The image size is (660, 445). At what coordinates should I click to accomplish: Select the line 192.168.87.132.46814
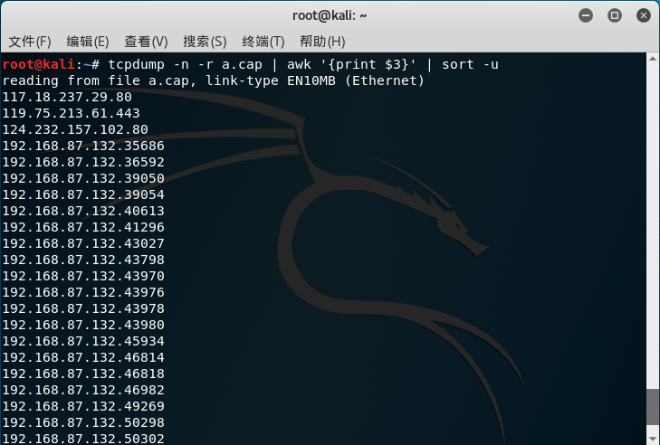[x=83, y=357]
